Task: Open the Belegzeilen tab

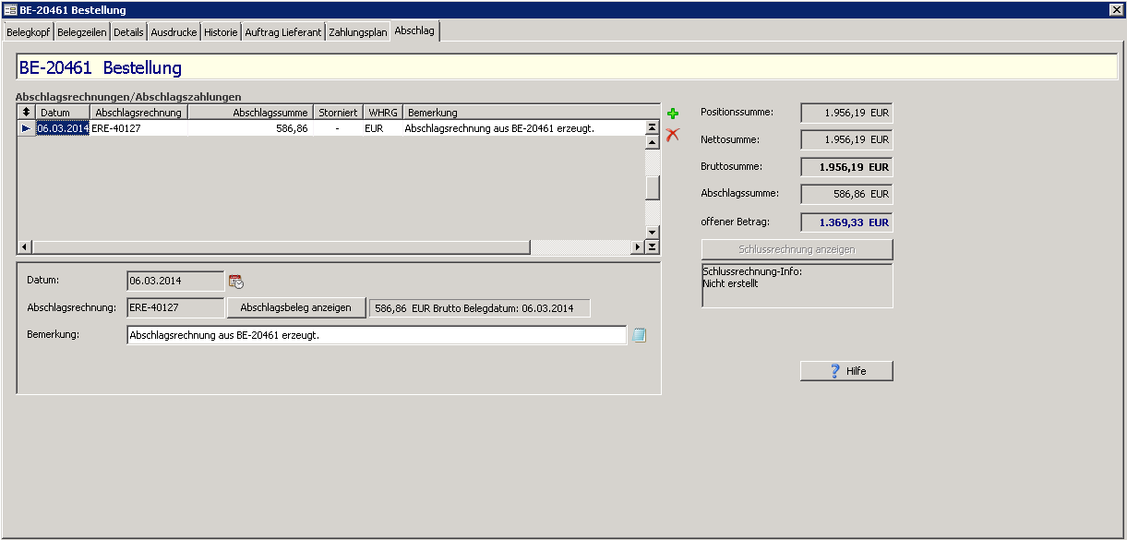Action: click(x=82, y=32)
